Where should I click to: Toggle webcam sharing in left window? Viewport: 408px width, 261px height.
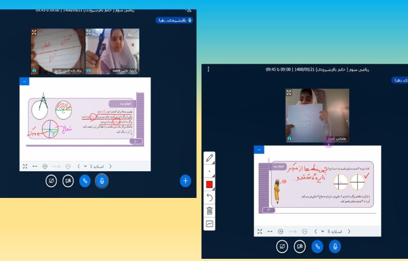(x=68, y=181)
